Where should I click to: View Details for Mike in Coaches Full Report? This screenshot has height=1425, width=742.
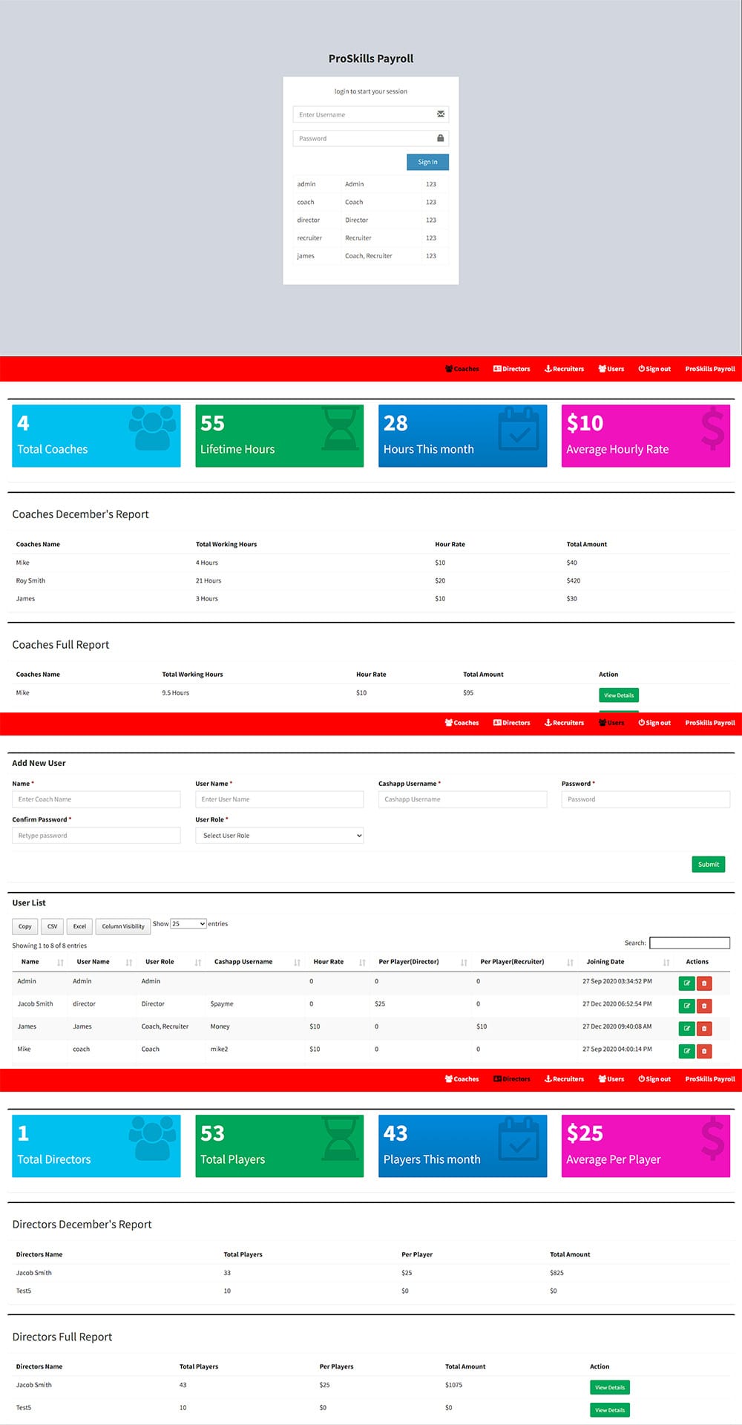[618, 695]
